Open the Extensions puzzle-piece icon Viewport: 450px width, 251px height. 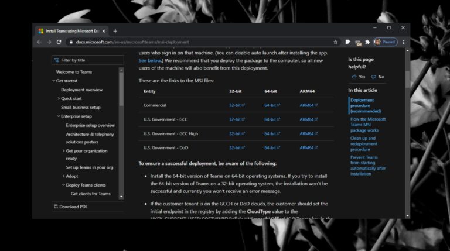pos(367,42)
